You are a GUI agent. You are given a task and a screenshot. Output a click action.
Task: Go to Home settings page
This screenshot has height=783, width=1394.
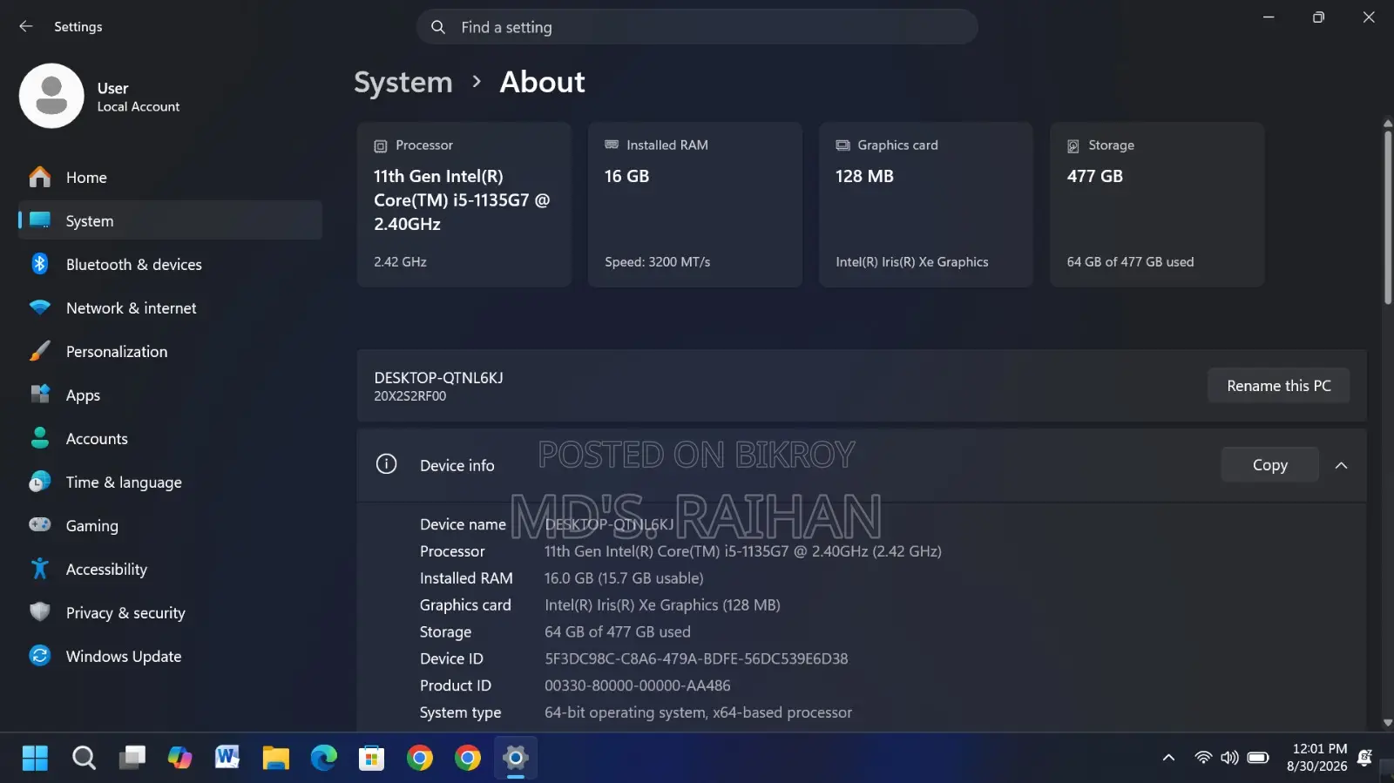[x=170, y=177]
